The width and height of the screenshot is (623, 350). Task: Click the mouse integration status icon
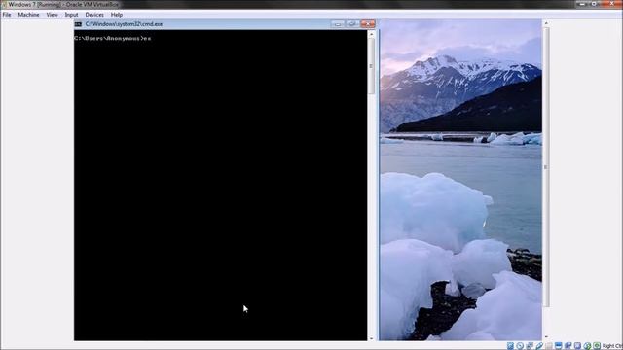click(587, 346)
